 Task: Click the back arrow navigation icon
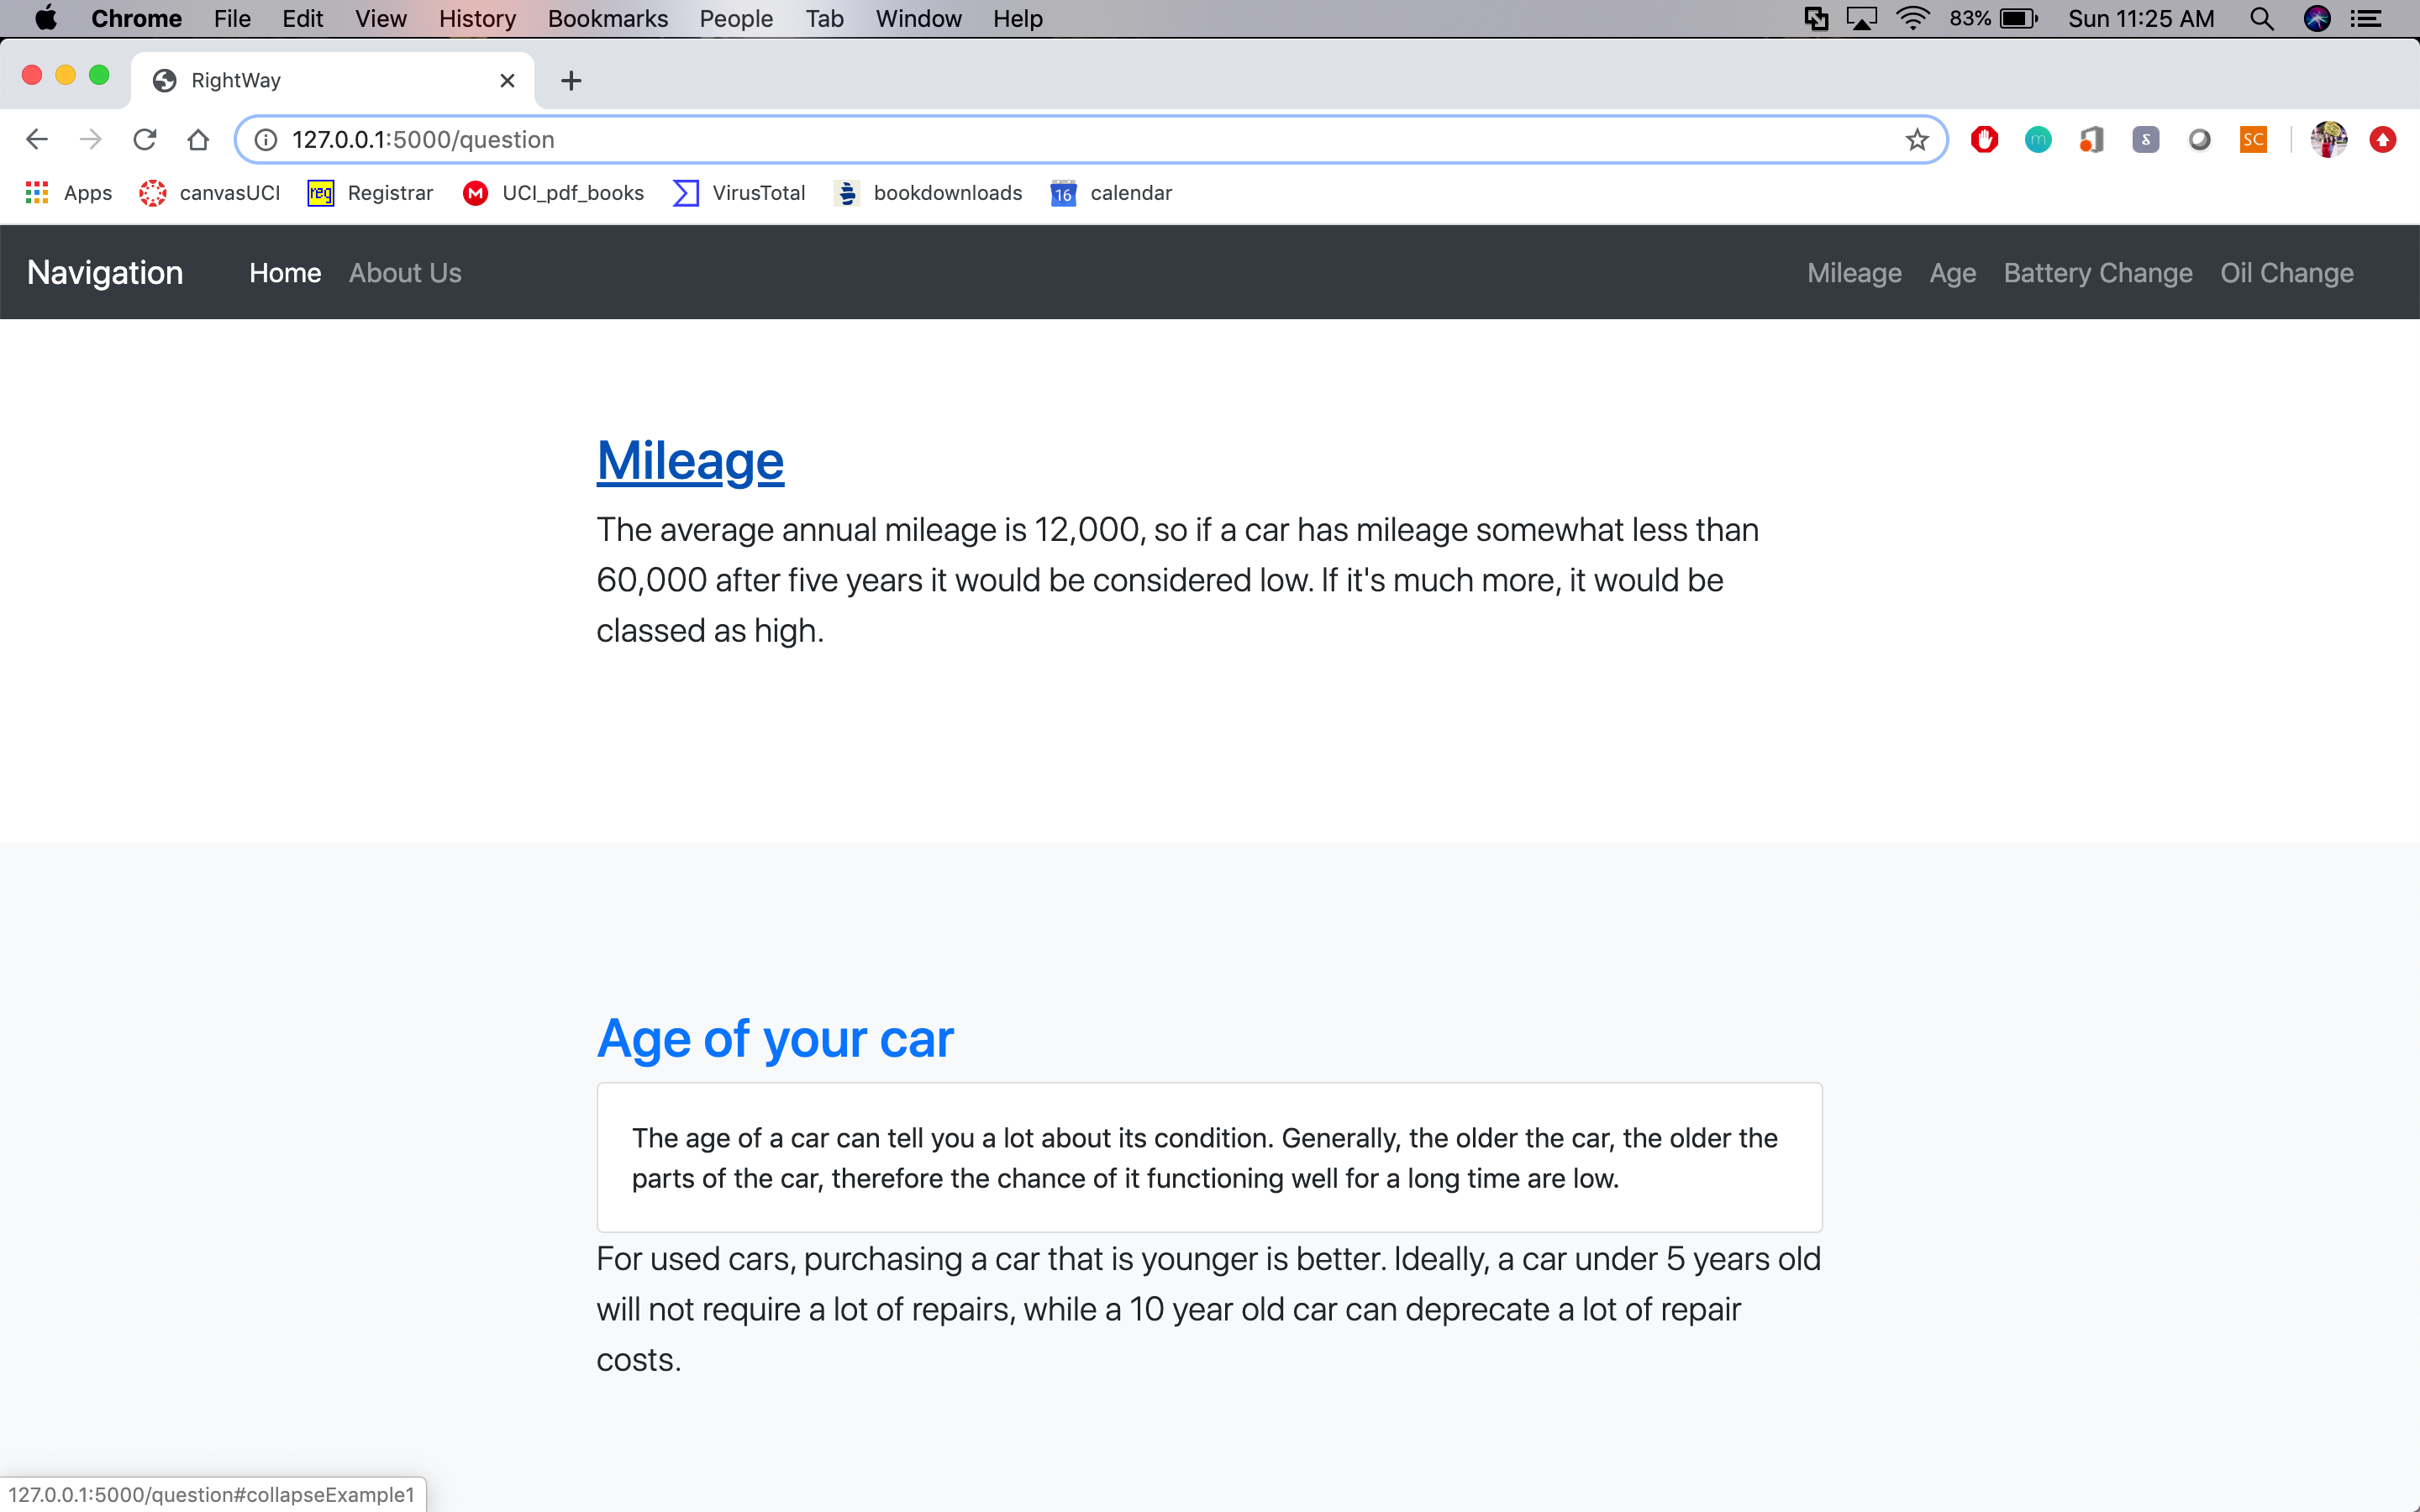coord(37,139)
